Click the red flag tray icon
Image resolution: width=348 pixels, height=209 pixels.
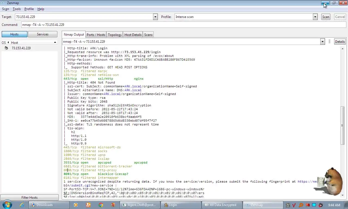point(307,205)
